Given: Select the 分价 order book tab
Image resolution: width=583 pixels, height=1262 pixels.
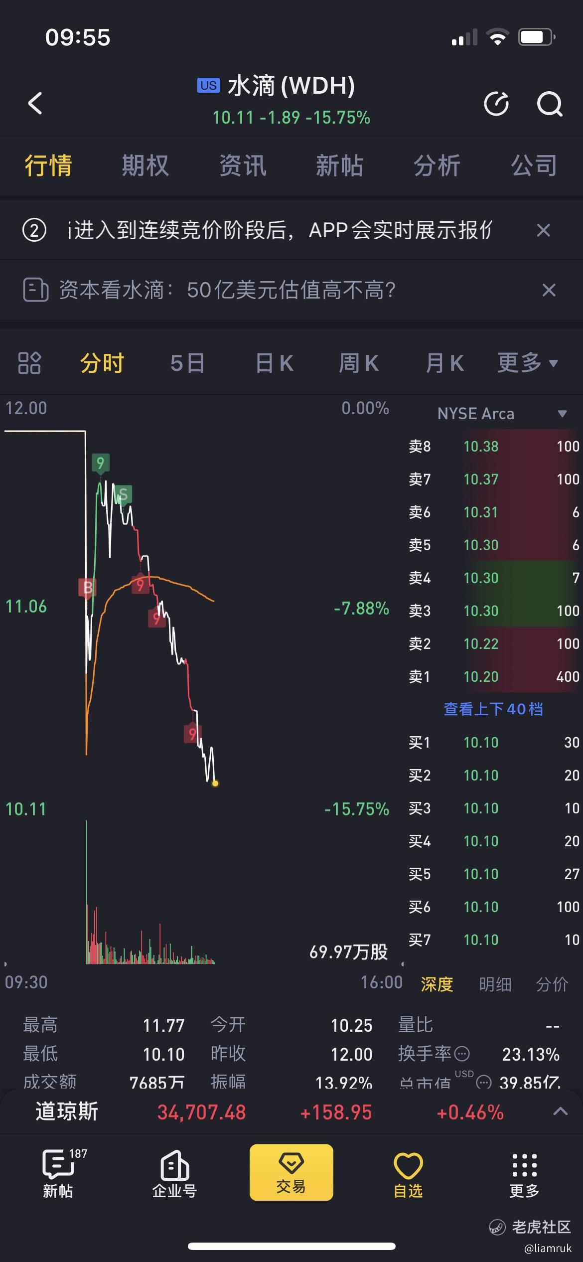Looking at the screenshot, I should tap(552, 984).
